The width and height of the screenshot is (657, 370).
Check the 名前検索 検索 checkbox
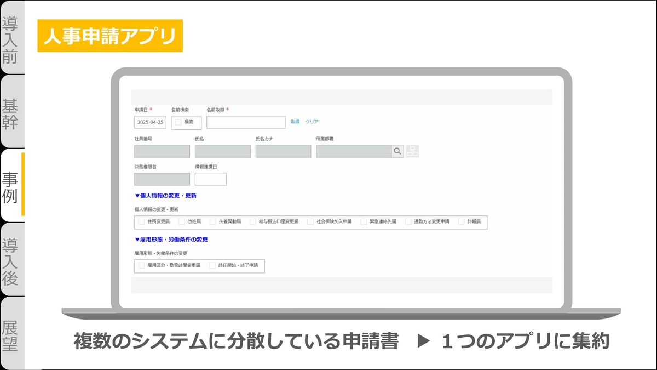(178, 122)
